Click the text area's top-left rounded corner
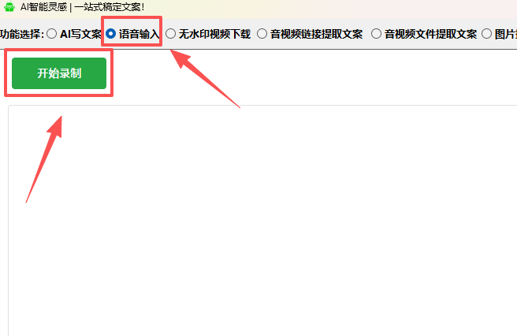Screen dimensions: 517x336 tap(10, 107)
